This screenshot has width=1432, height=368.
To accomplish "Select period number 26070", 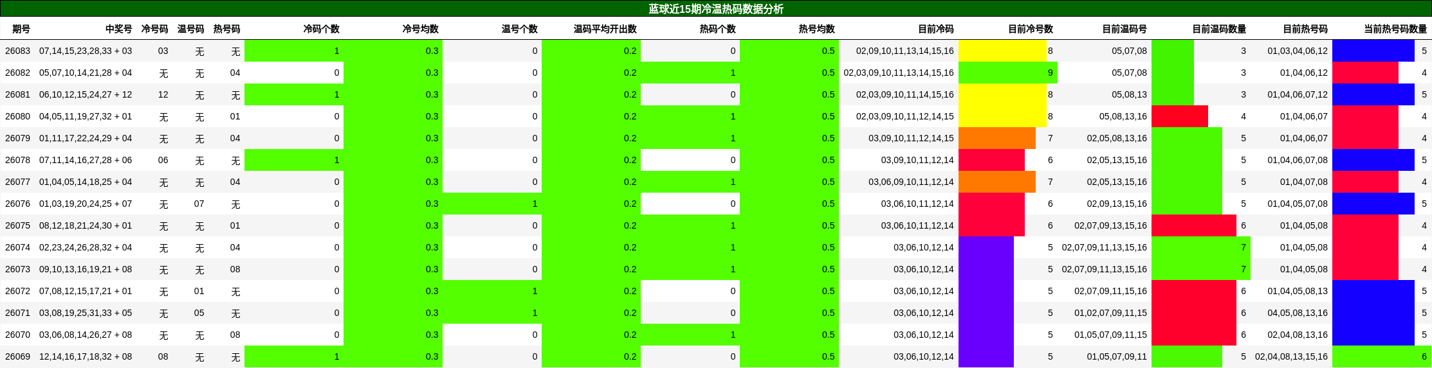I will pos(17,335).
